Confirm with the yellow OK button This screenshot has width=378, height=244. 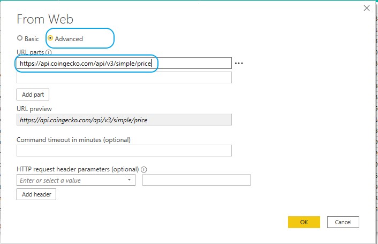click(x=304, y=222)
